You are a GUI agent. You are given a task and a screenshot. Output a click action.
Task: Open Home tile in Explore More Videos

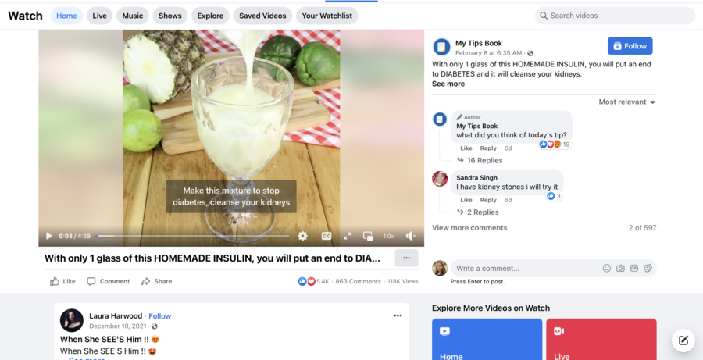[x=487, y=340]
